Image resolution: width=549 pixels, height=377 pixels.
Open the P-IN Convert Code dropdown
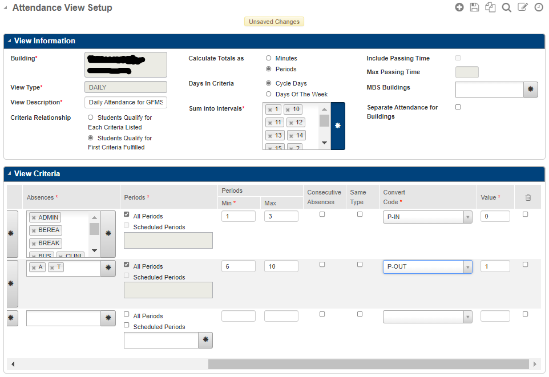coord(467,217)
